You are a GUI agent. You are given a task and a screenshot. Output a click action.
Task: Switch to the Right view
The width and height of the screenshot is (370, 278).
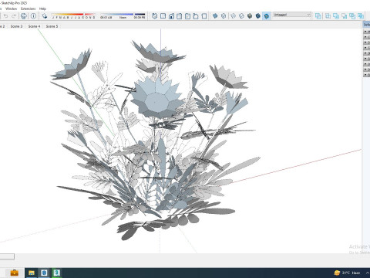click(x=180, y=16)
